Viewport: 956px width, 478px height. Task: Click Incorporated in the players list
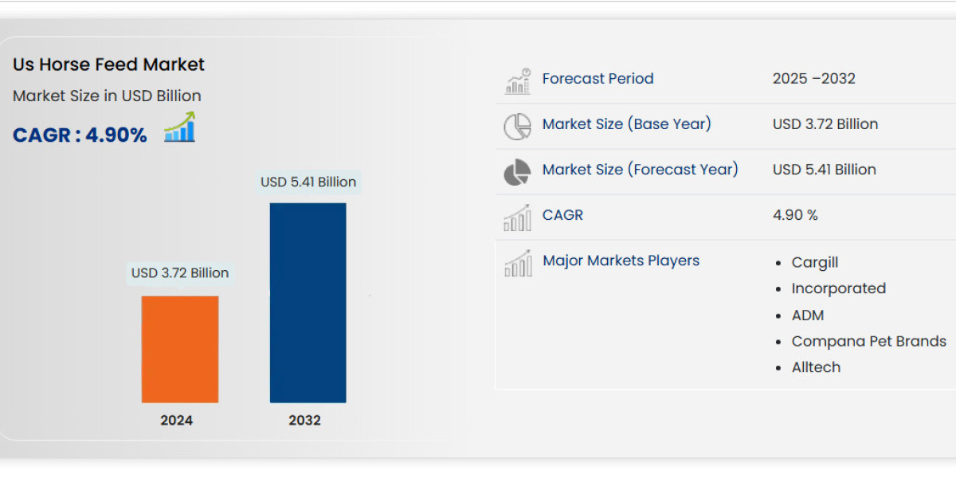(839, 288)
